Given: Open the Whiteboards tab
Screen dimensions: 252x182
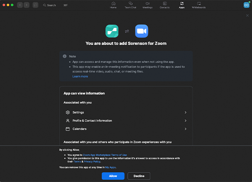Looking at the screenshot, I should click(x=198, y=5).
